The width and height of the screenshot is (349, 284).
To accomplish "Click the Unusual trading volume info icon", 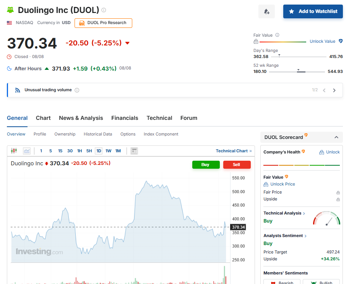I will point(77,90).
